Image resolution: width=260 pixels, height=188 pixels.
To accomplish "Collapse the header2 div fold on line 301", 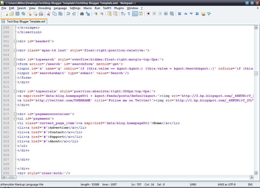I will [15, 41].
